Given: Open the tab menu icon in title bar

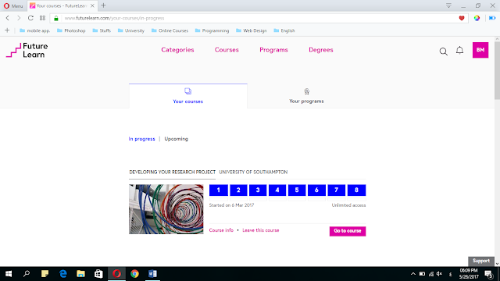Looking at the screenshot, I should click(x=448, y=5).
